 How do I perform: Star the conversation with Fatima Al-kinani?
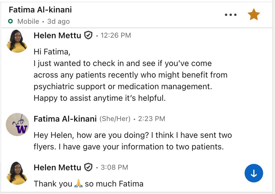(x=254, y=15)
